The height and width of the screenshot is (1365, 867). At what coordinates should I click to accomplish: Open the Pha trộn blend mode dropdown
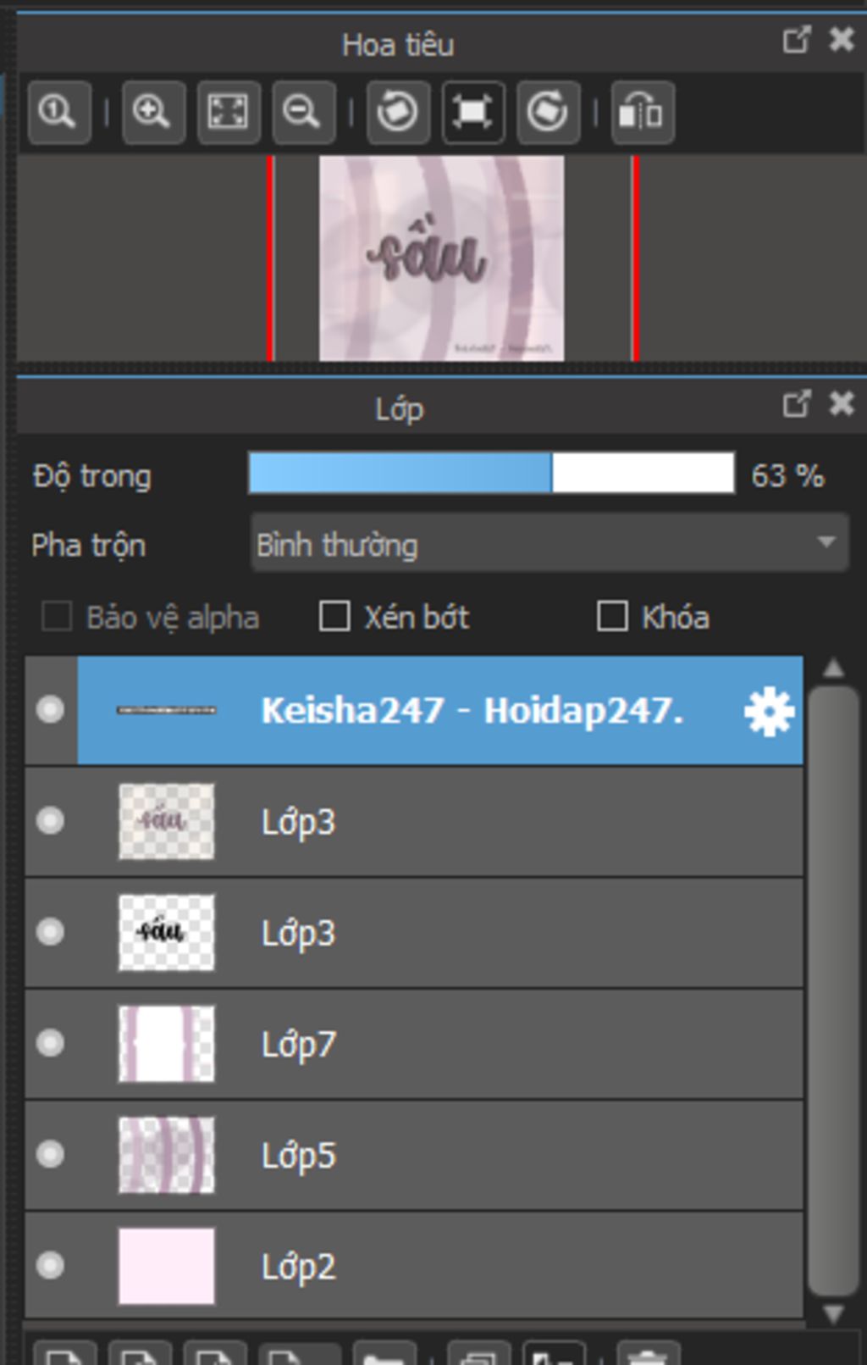(x=549, y=543)
